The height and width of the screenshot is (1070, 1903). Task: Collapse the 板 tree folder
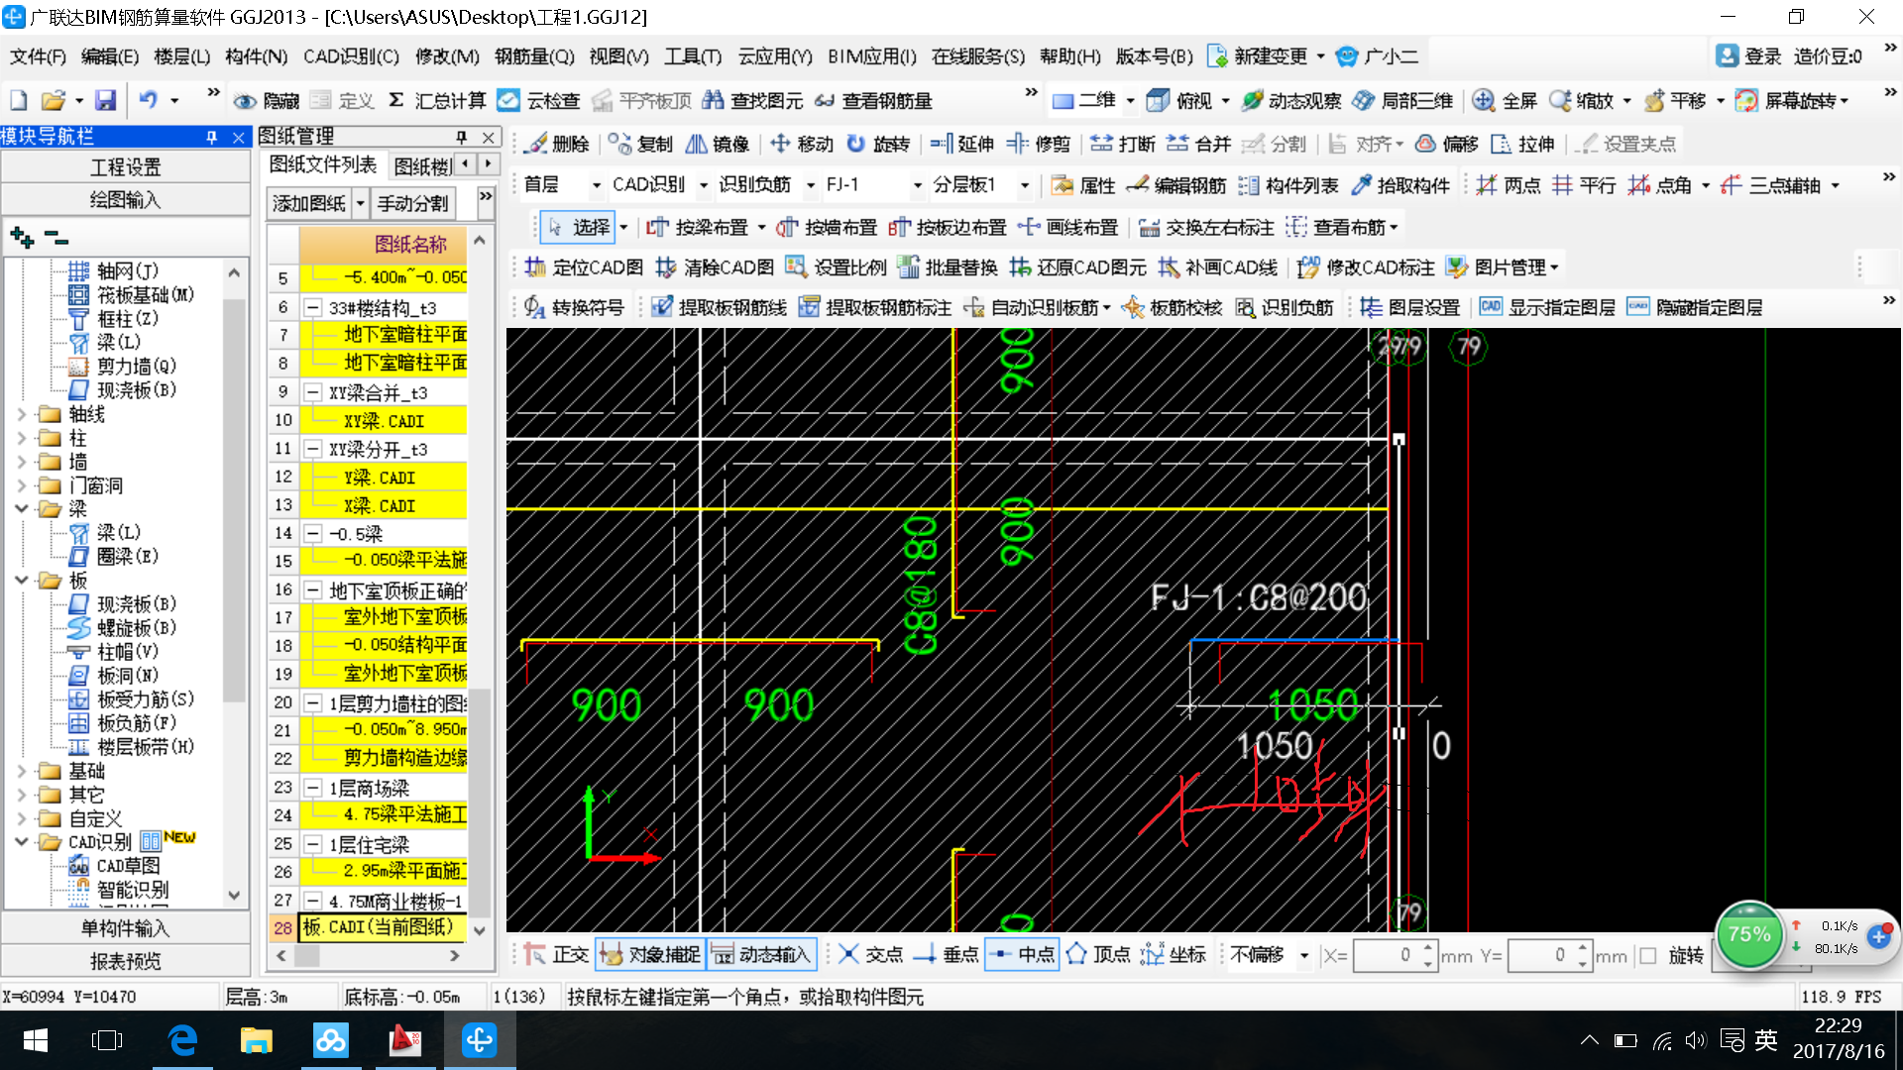pos(22,581)
